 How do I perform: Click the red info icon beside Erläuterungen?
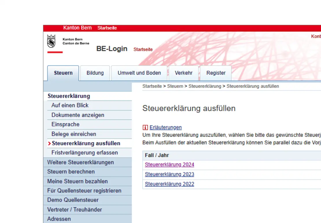click(x=145, y=127)
